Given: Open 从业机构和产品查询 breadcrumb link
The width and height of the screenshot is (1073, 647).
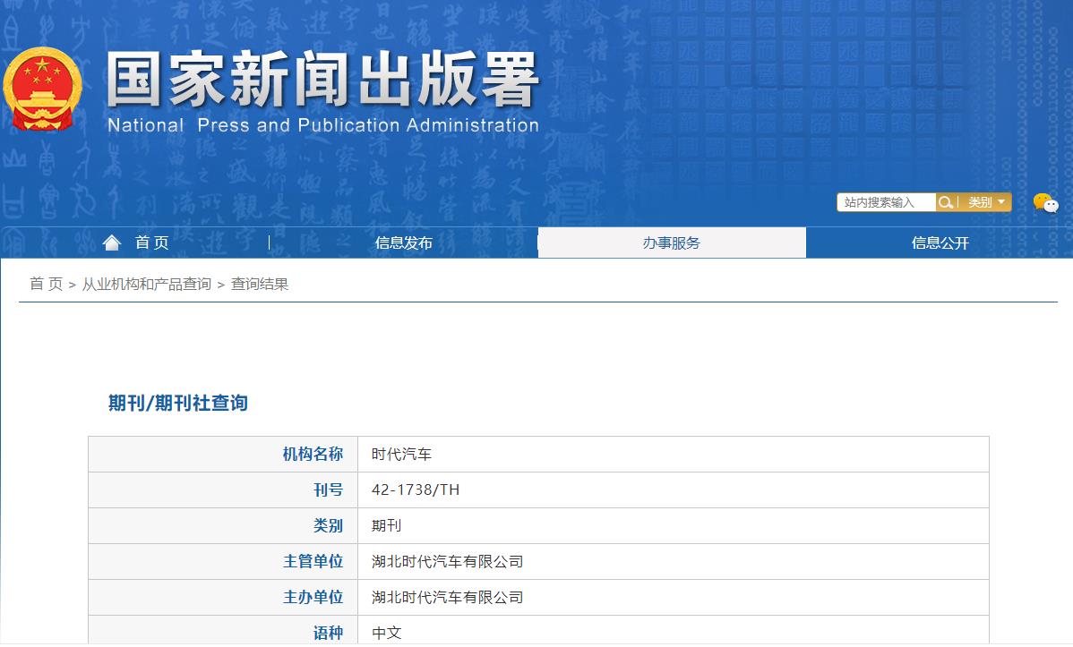Looking at the screenshot, I should coord(148,285).
